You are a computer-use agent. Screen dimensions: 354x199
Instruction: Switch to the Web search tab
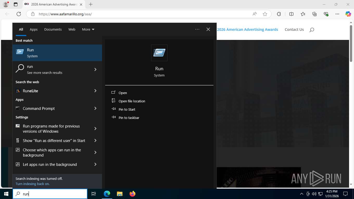(x=72, y=29)
